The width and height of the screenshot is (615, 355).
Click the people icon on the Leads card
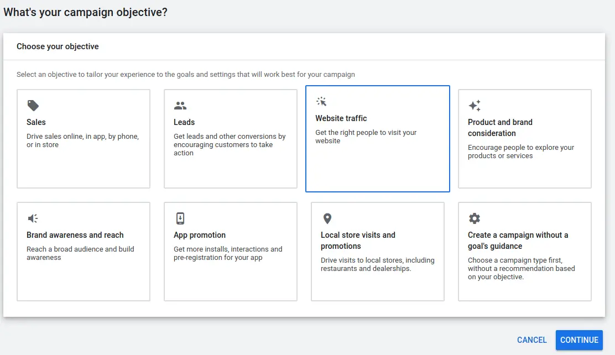[x=180, y=105]
